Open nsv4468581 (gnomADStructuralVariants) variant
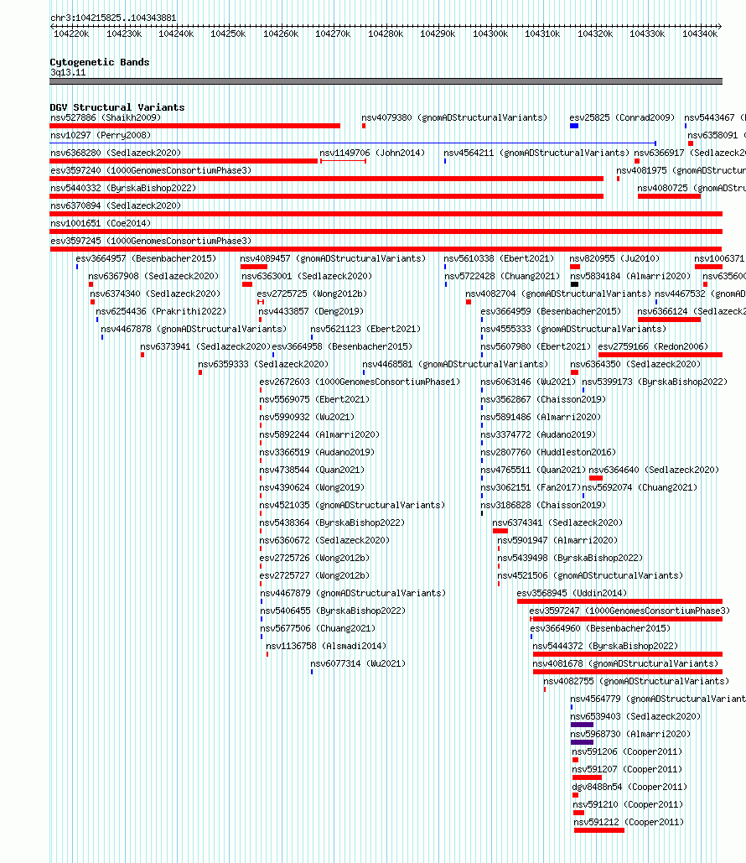This screenshot has height=863, width=746. coord(455,364)
